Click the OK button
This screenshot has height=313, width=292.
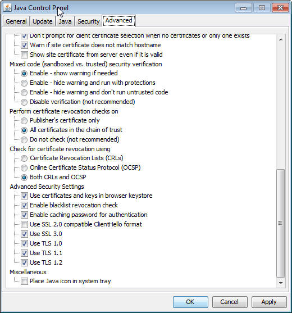[x=190, y=302]
